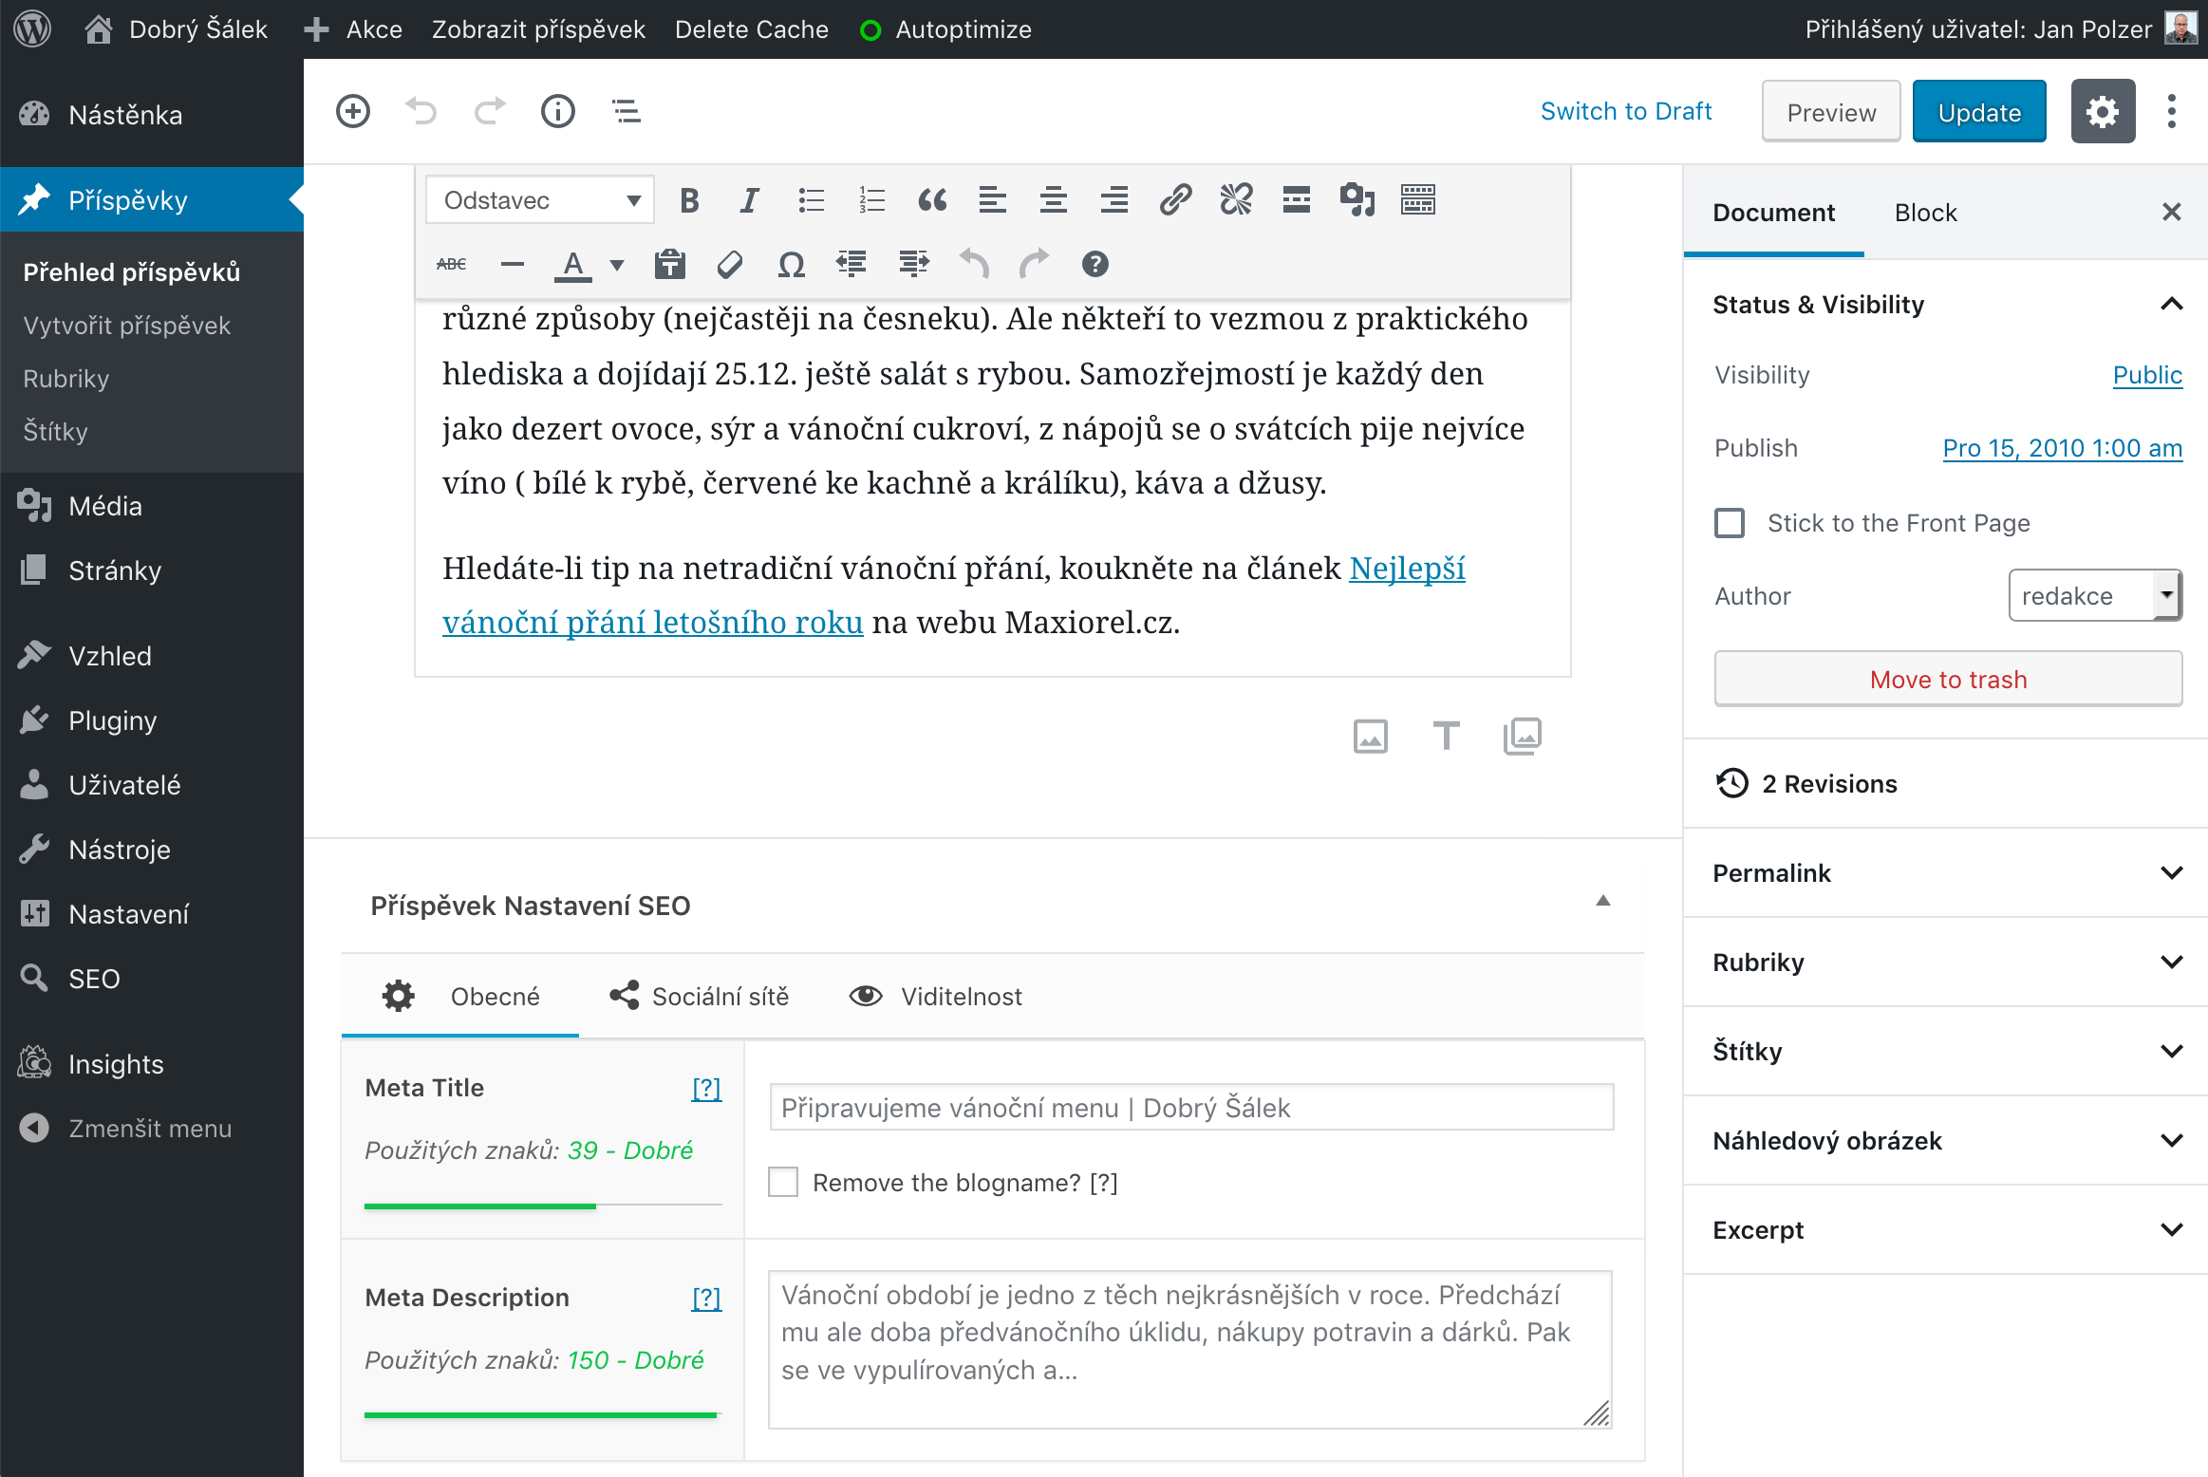Click the Meta Title input field
Viewport: 2208px width, 1477px height.
(1191, 1108)
